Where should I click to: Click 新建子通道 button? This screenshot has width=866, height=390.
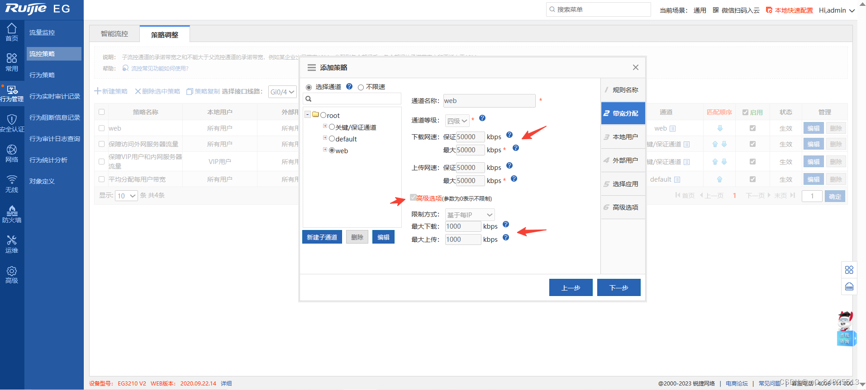[322, 237]
